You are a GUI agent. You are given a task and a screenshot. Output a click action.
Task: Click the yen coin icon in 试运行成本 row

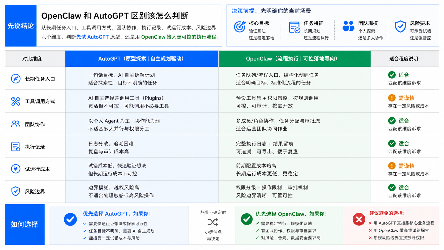(x=16, y=169)
